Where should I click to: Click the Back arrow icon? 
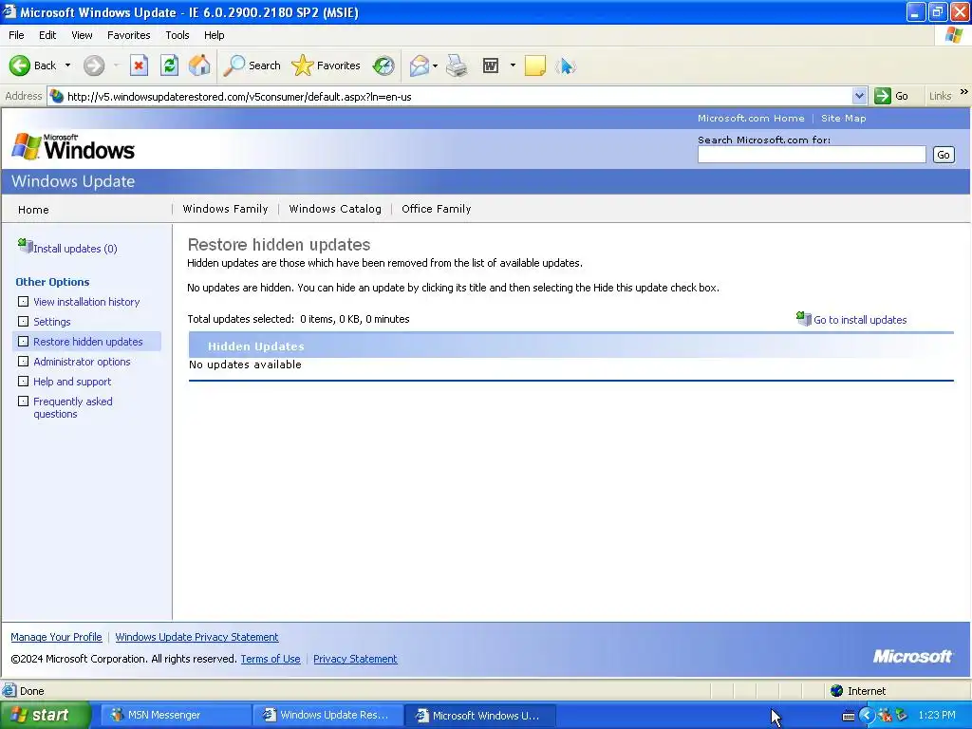19,65
